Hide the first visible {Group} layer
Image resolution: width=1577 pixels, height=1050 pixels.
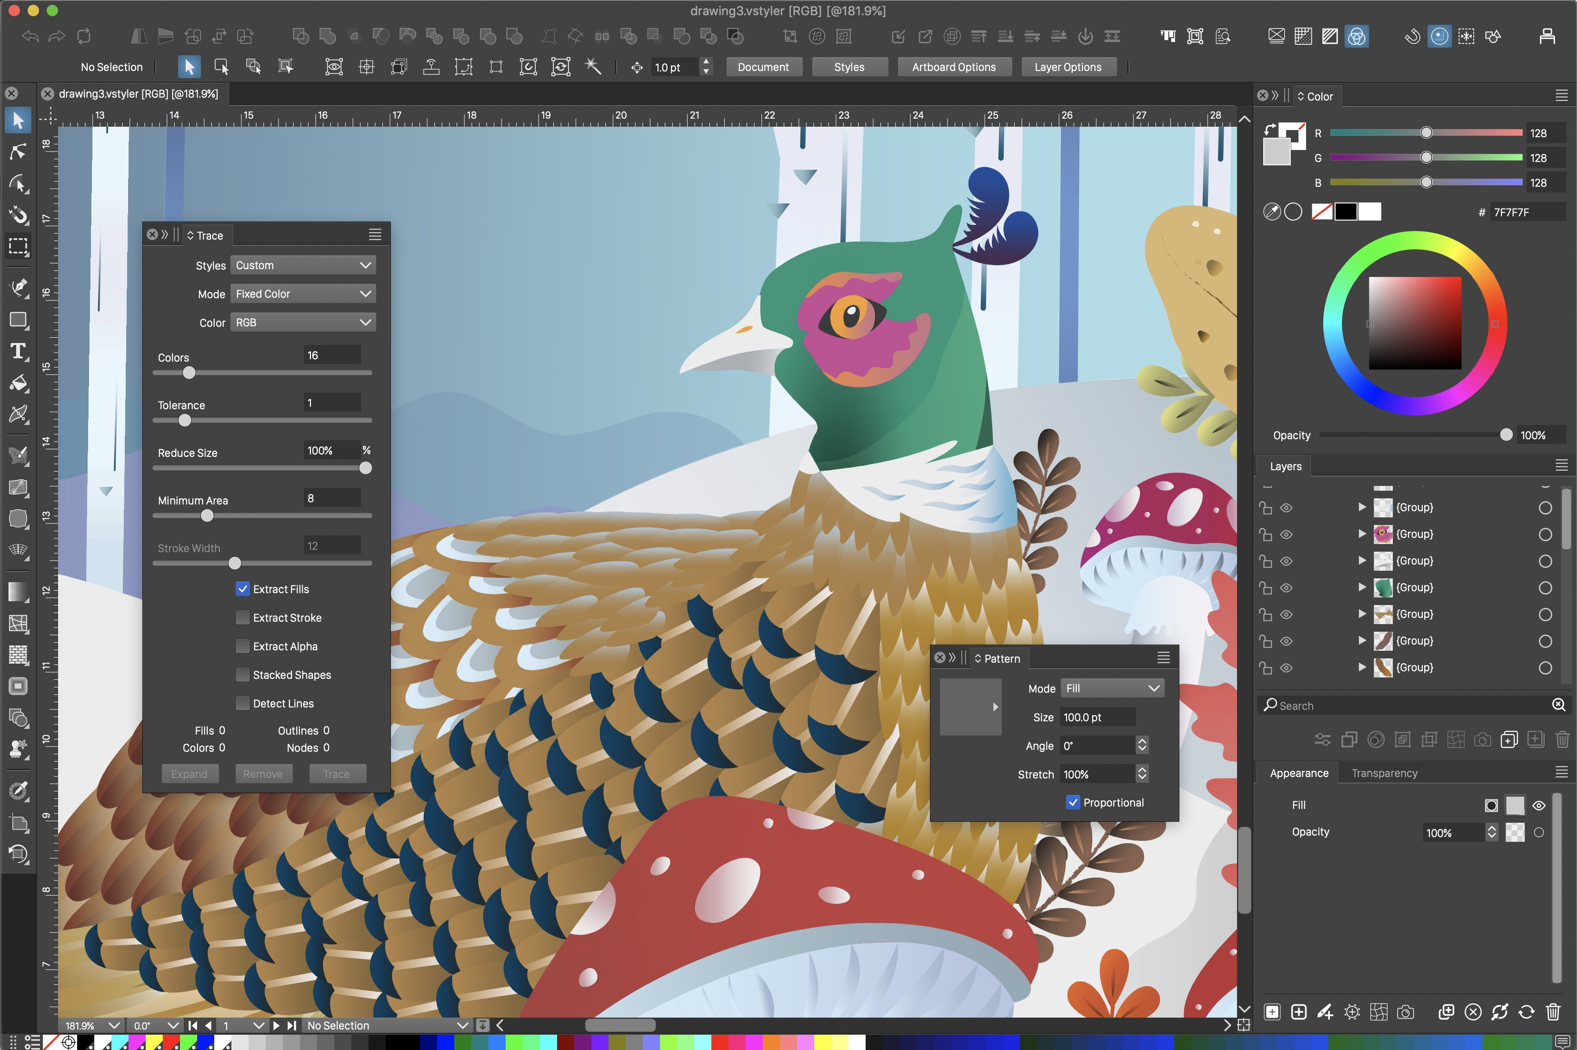click(1286, 507)
